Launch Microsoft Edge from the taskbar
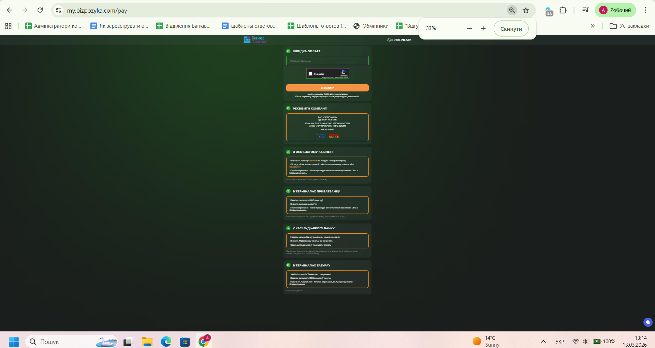This screenshot has width=655, height=348. coord(166,342)
